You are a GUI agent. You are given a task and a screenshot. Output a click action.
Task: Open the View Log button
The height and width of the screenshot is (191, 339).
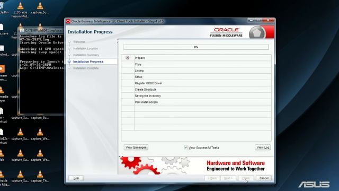(263, 147)
